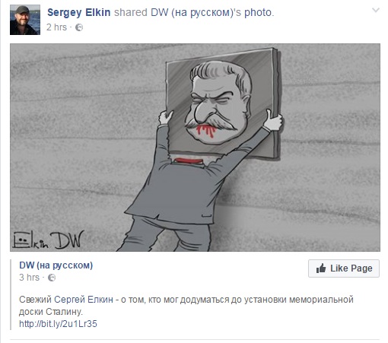The height and width of the screenshot is (343, 388).
Task: Follow the 'photo' link in header
Action: pos(258,12)
